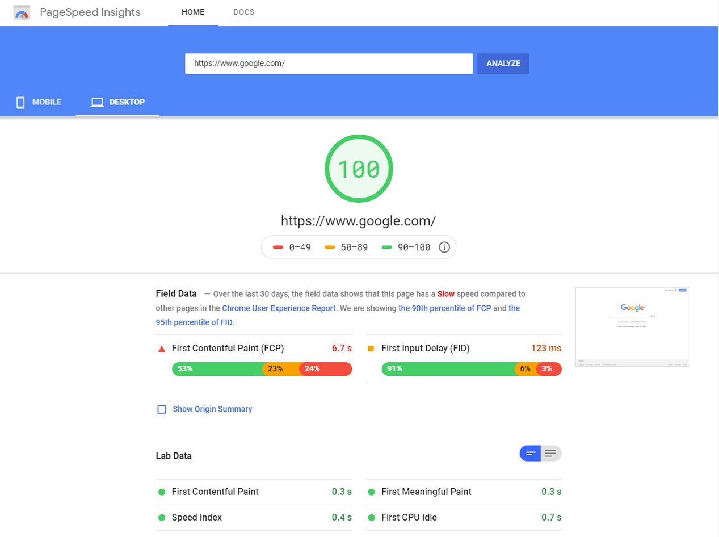The height and width of the screenshot is (537, 719).
Task: Click the red triangle icon beside FCP
Action: [x=162, y=349]
